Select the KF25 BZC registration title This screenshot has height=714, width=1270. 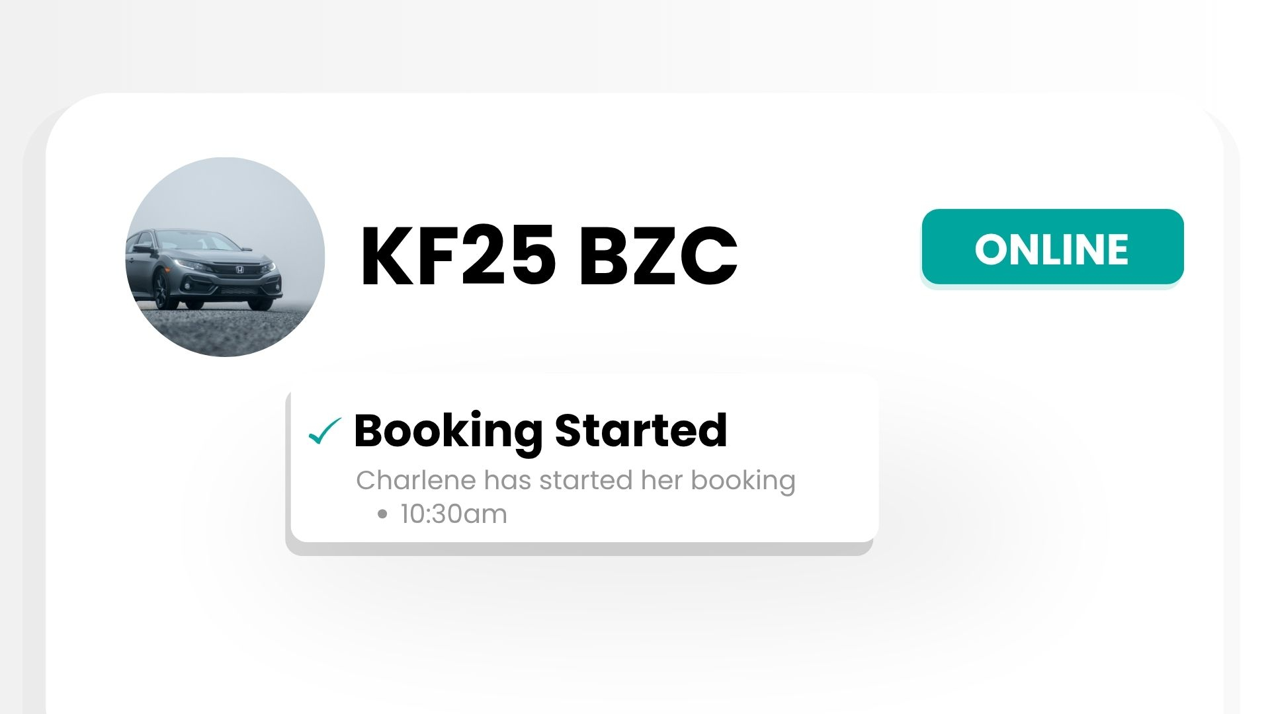(548, 256)
